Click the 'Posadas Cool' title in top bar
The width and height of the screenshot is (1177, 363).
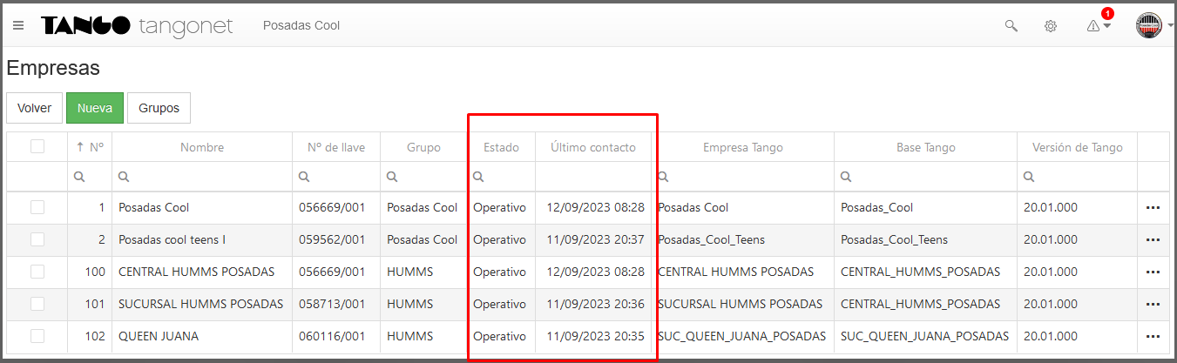301,25
